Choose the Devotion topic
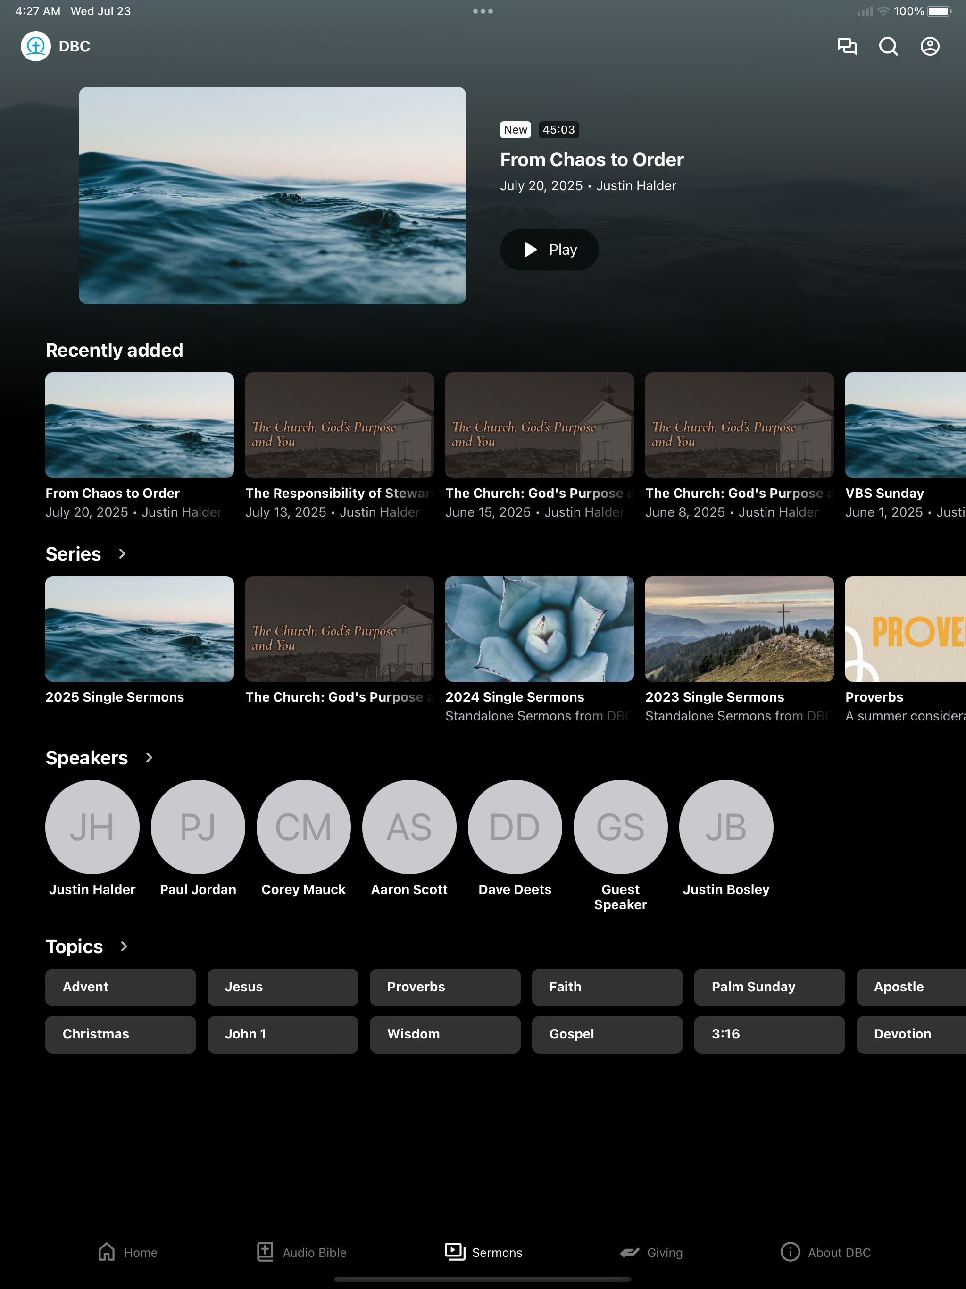This screenshot has height=1289, width=966. pyautogui.click(x=911, y=1034)
